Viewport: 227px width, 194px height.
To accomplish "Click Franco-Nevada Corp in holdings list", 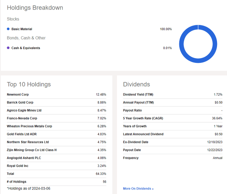I will (22, 118).
